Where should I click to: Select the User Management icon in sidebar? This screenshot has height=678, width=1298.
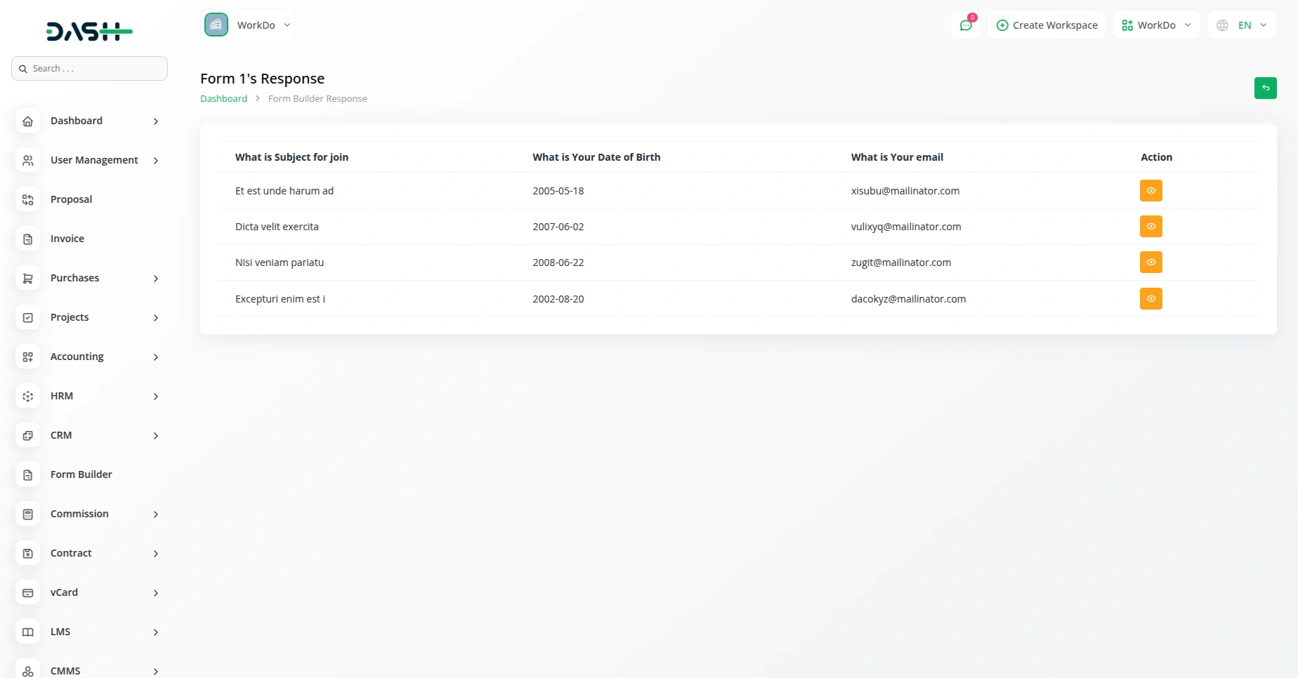point(27,160)
